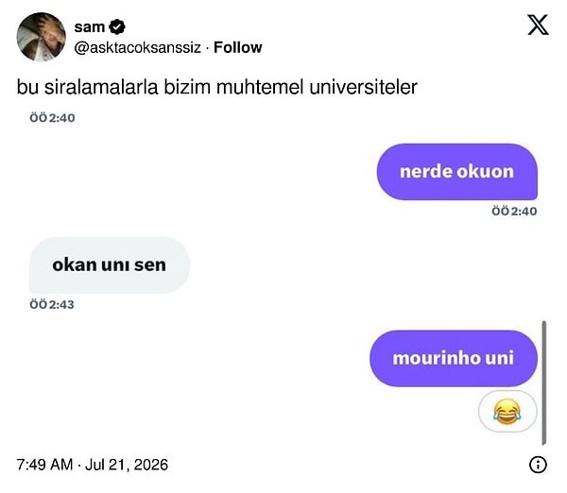Click the word 'siralamalarla' in the tweet
The image size is (567, 493).
[x=101, y=87]
